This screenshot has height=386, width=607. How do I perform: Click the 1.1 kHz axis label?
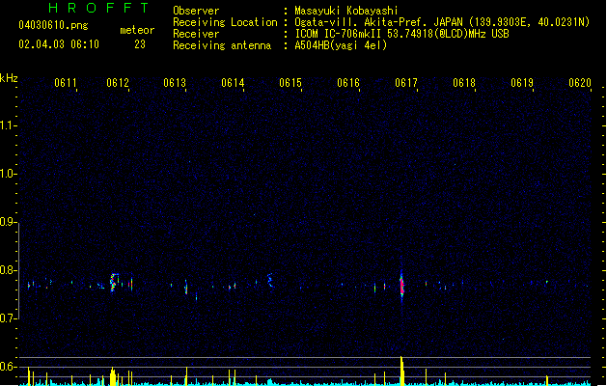7,125
